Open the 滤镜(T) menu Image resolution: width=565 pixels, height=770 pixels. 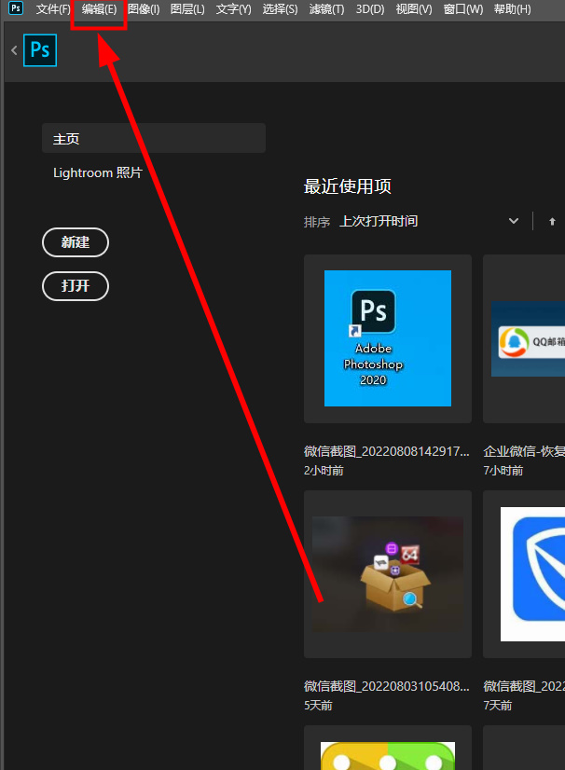326,9
